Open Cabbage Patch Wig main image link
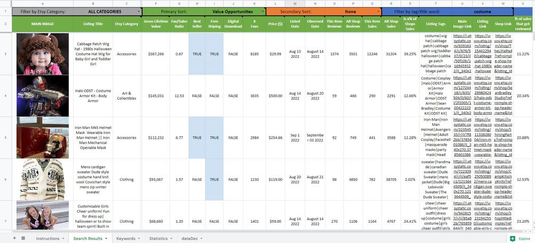 (x=462, y=54)
